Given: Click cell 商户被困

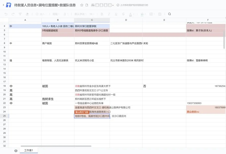Looking at the screenshot, I should [58, 43].
